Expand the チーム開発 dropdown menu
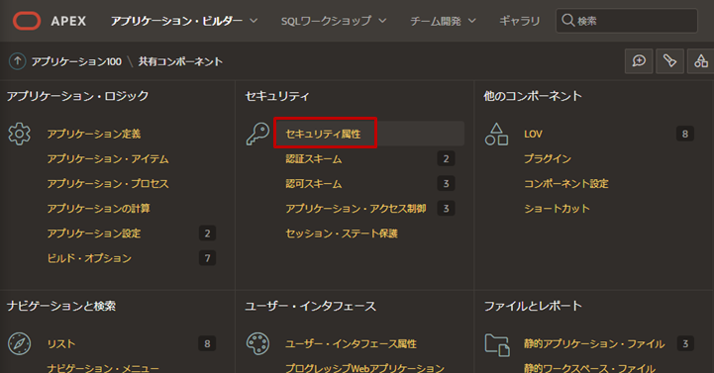 pyautogui.click(x=443, y=21)
